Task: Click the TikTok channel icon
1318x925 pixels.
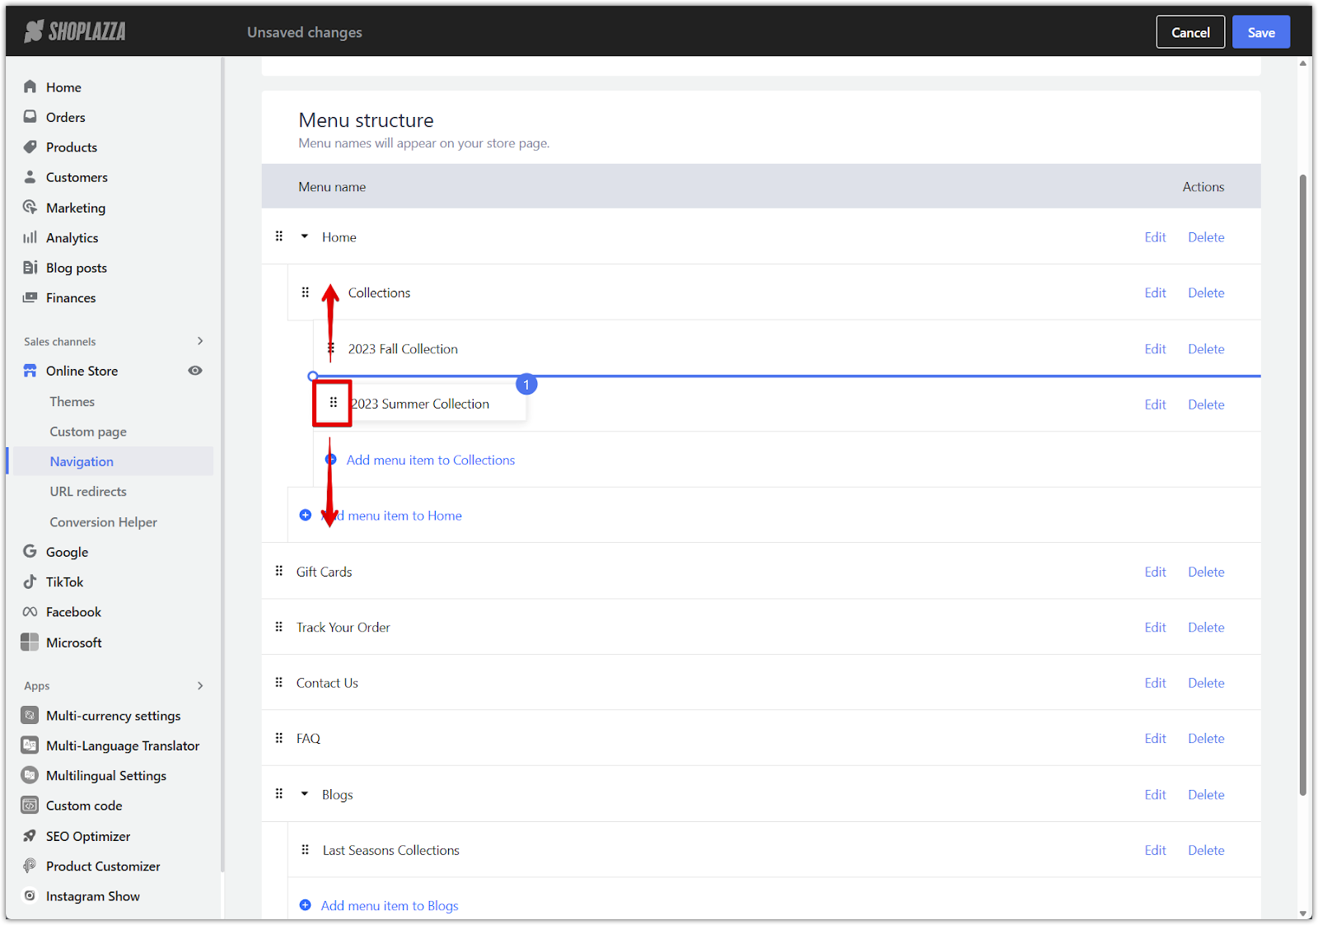Action: point(30,582)
